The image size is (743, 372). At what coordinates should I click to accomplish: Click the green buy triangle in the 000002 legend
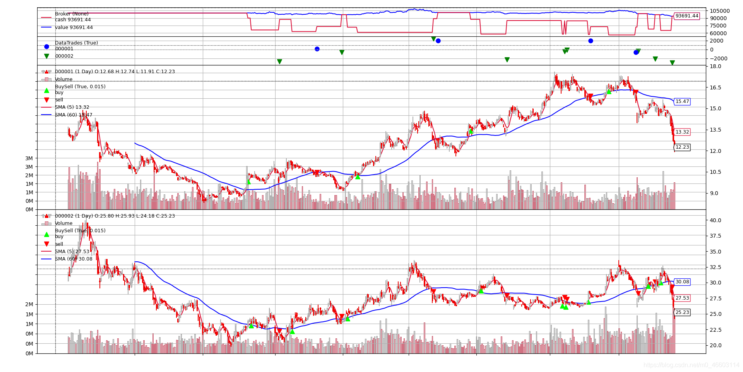point(46,235)
